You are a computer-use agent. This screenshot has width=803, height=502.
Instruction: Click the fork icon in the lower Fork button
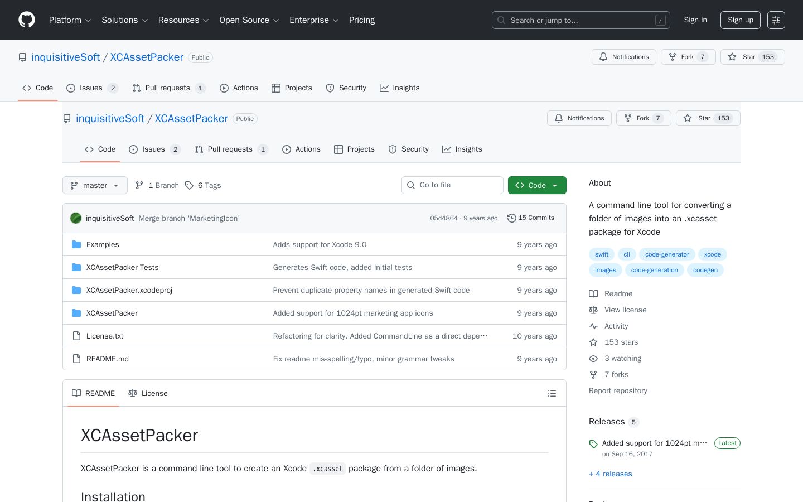click(628, 118)
